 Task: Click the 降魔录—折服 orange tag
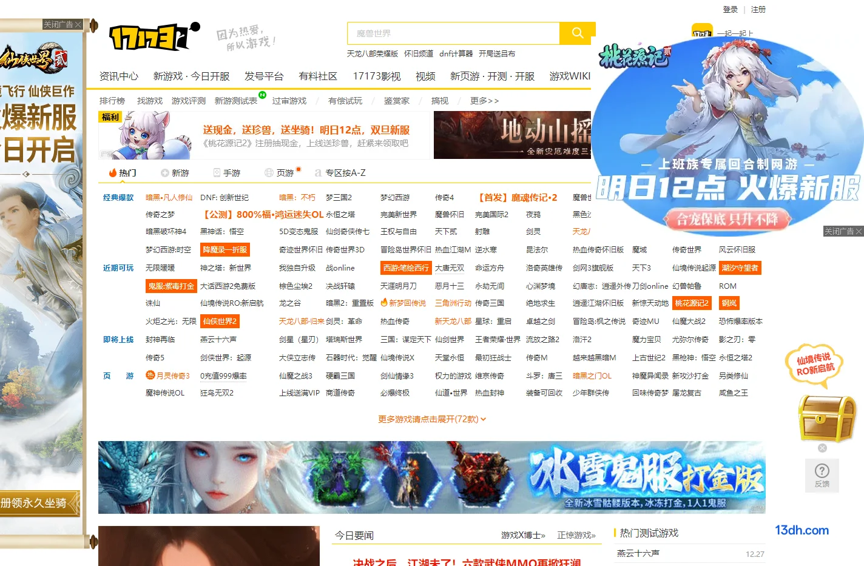coord(225,250)
